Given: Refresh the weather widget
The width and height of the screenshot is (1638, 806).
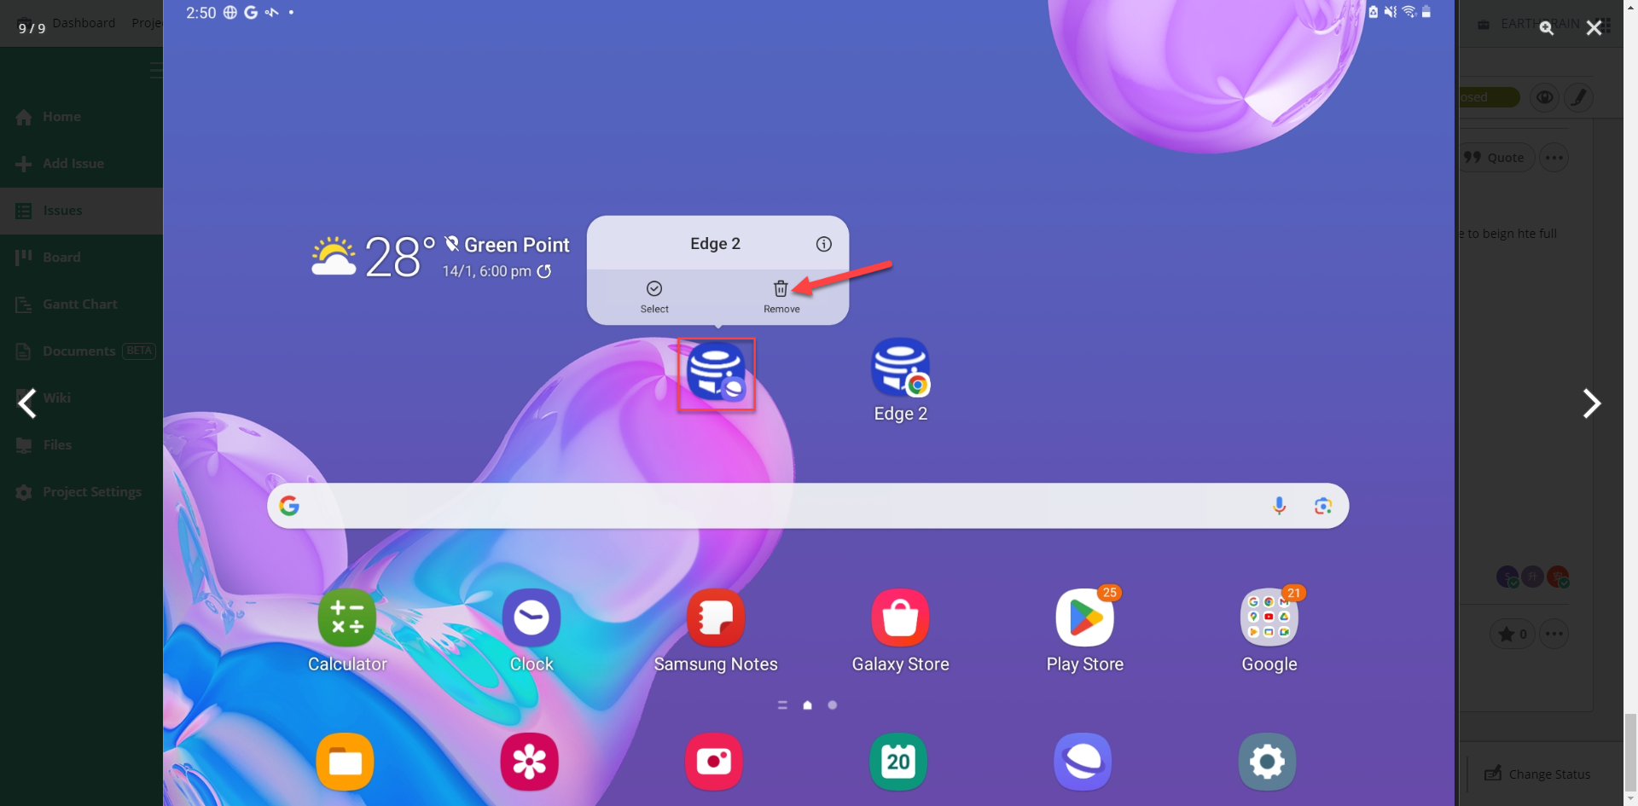Looking at the screenshot, I should pyautogui.click(x=543, y=271).
